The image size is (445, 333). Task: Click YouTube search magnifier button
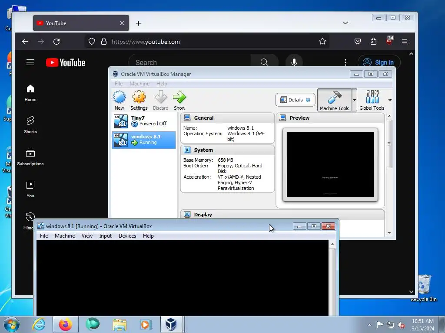[x=264, y=62]
